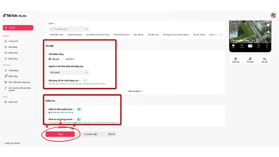Click the Friends icon in phone preview
Image resolution: width=279 pixels, height=157 pixels.
pos(242,46)
